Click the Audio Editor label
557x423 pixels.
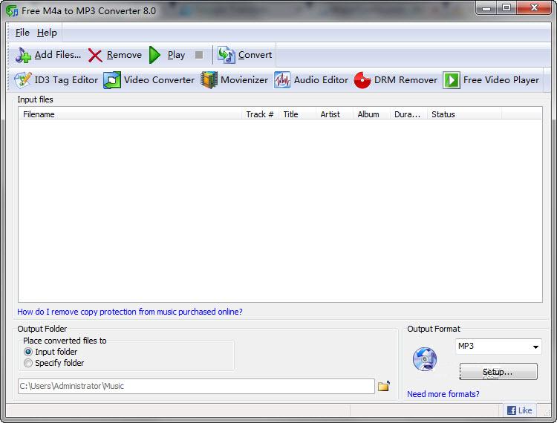click(x=321, y=80)
